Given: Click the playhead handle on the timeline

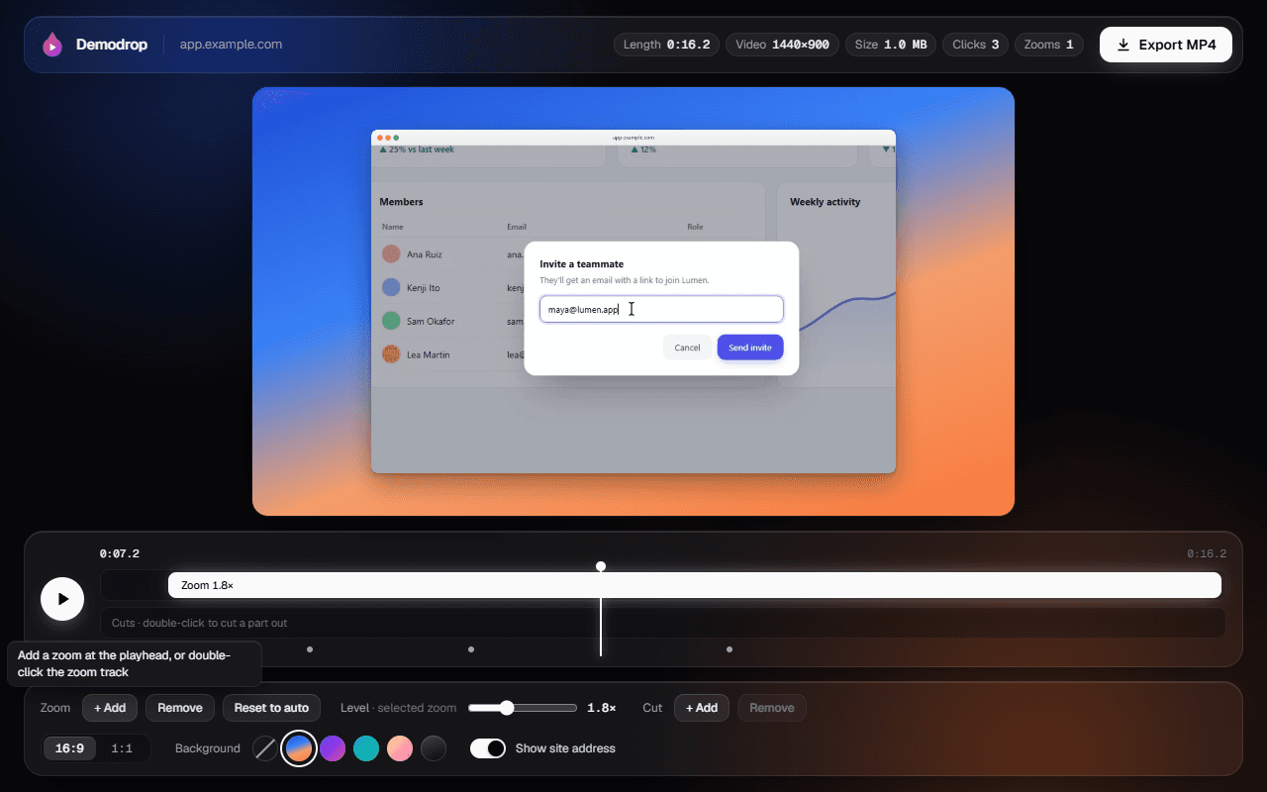Looking at the screenshot, I should [x=601, y=566].
